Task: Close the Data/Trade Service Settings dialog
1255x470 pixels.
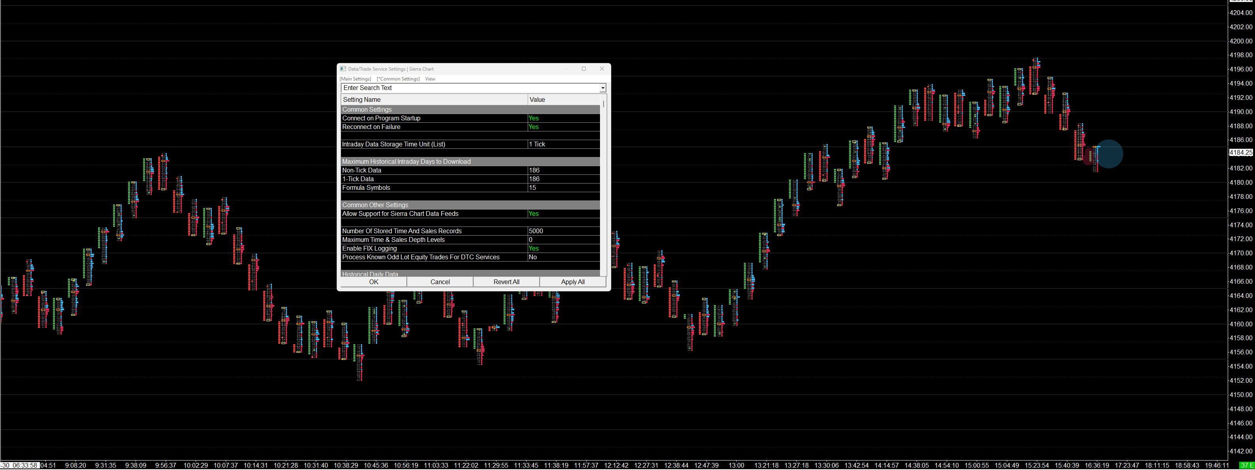Action: (x=602, y=69)
